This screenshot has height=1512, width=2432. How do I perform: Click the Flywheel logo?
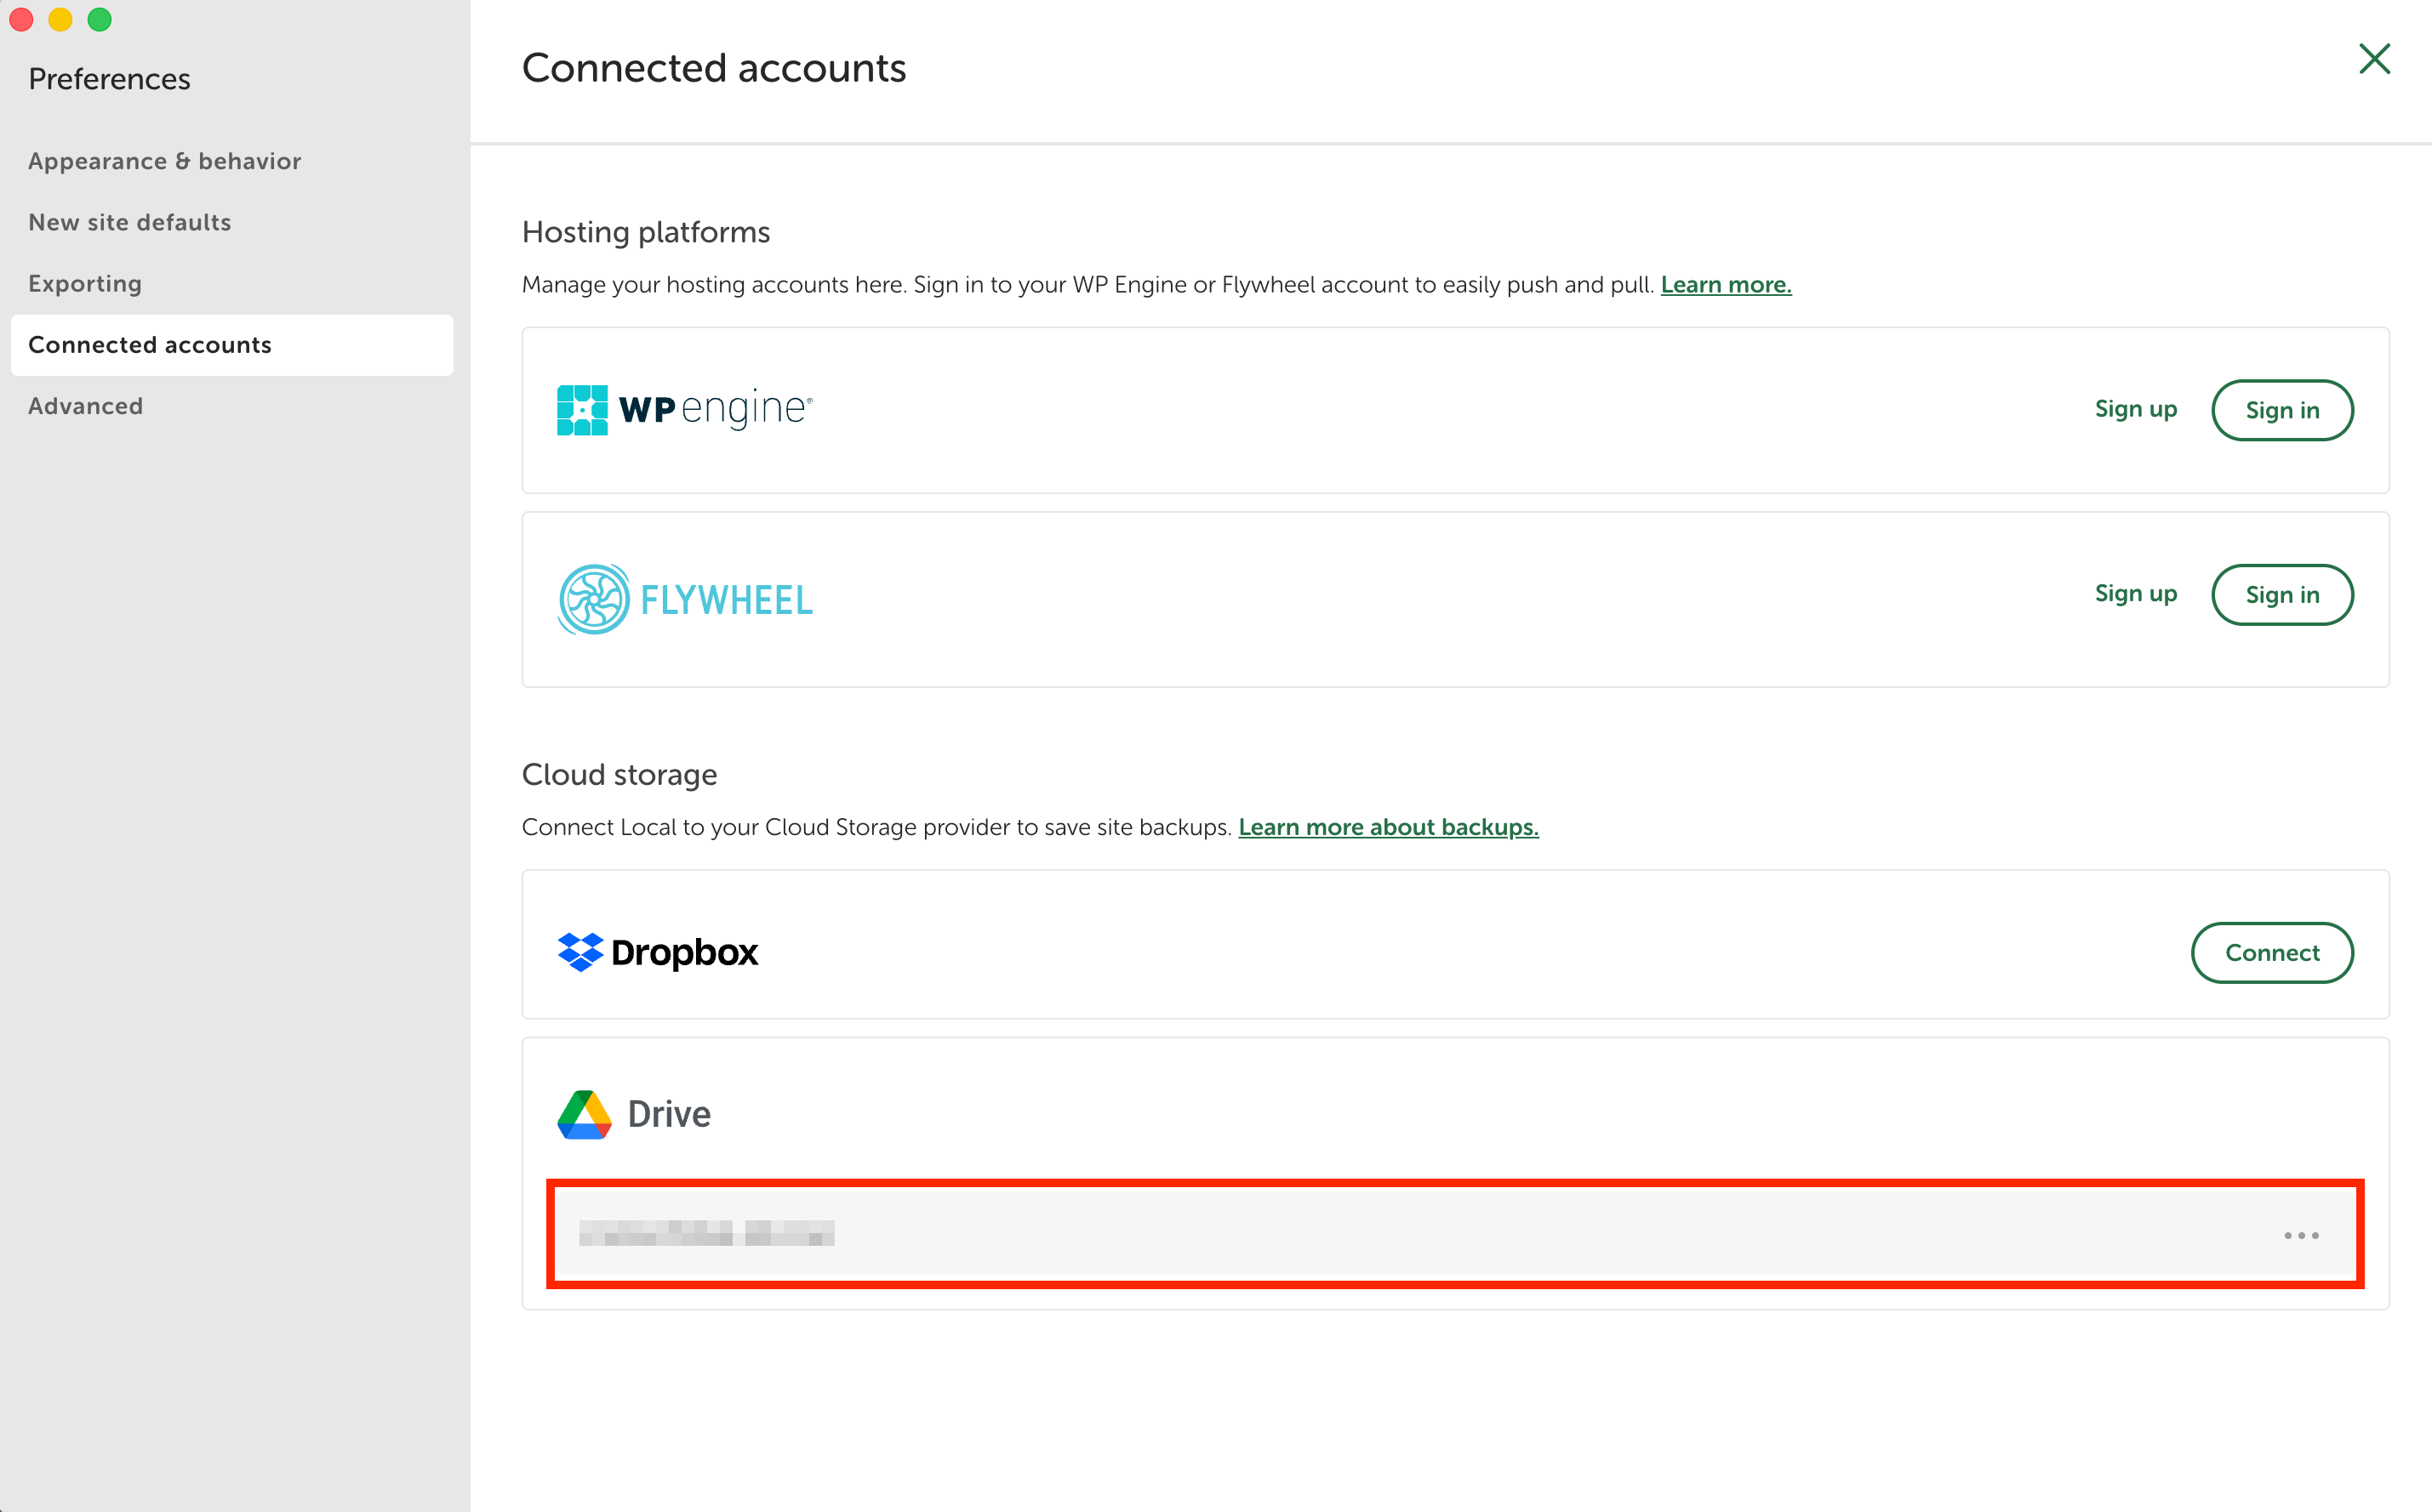tap(685, 599)
